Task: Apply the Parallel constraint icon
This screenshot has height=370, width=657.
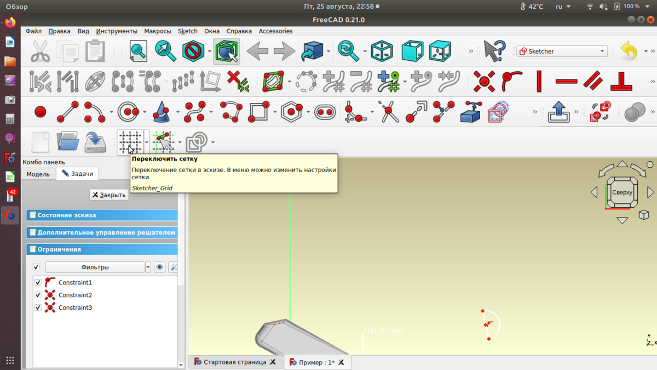Action: click(x=593, y=82)
